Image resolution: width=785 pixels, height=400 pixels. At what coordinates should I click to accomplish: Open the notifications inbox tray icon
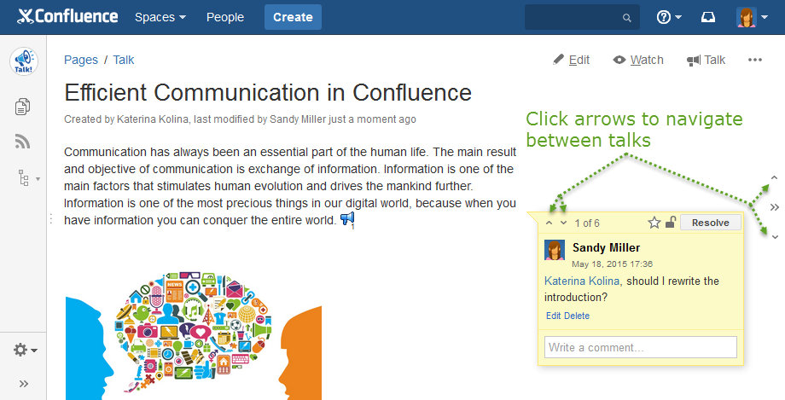pos(708,17)
